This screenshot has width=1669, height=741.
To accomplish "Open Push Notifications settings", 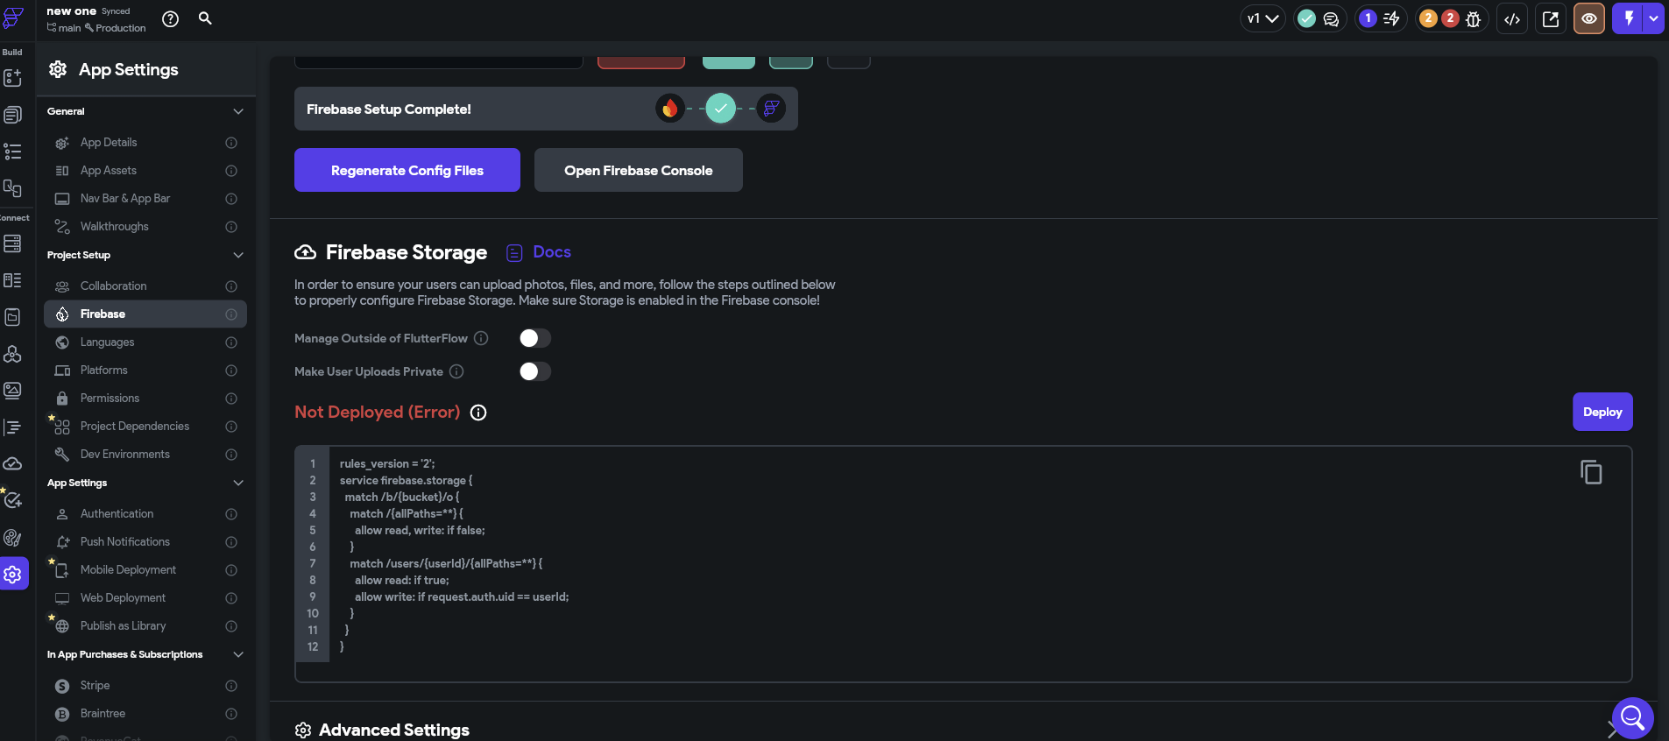I will point(145,542).
